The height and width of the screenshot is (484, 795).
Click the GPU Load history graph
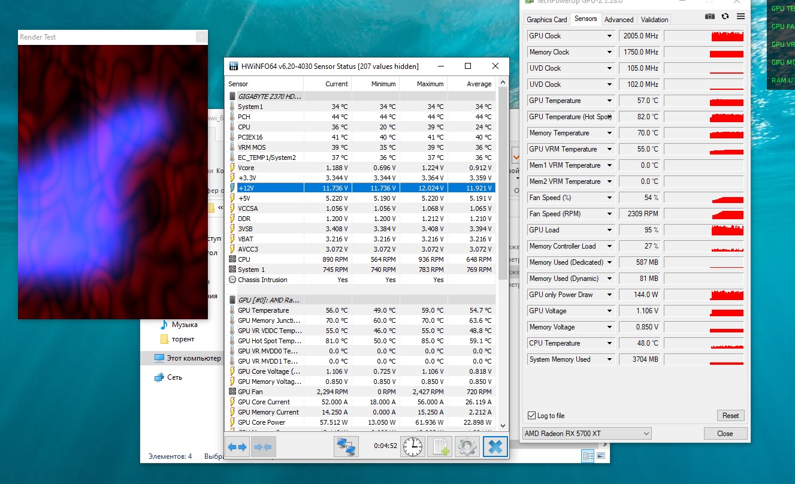[703, 230]
